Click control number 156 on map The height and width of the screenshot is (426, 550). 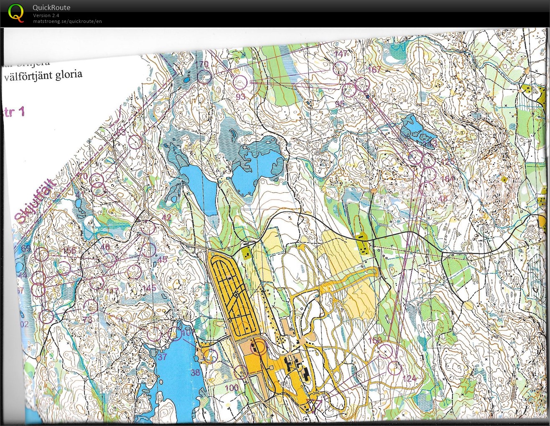pos(69,250)
